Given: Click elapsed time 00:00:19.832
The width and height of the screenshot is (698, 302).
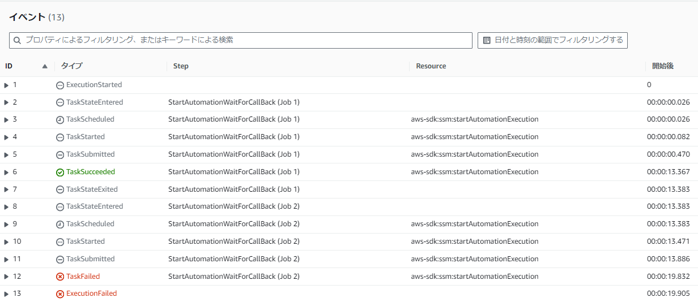Looking at the screenshot, I should [x=668, y=277].
